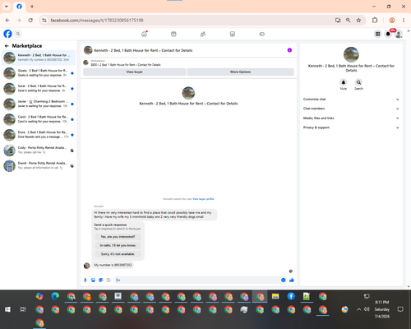Viewport: 411px width, 329px height.
Task: Open the Facebook logo home link
Action: click(x=7, y=34)
